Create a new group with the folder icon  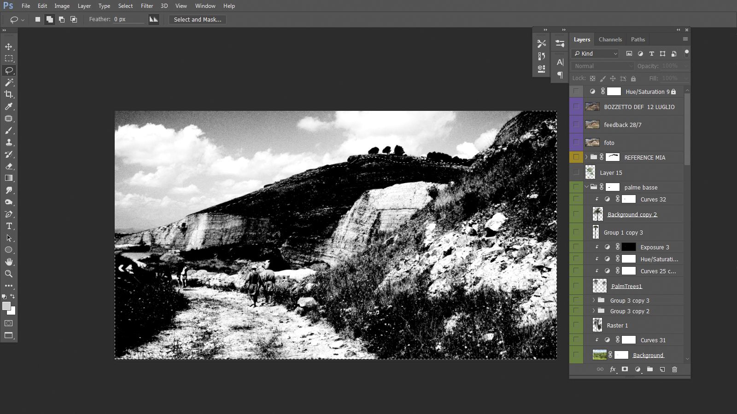649,369
